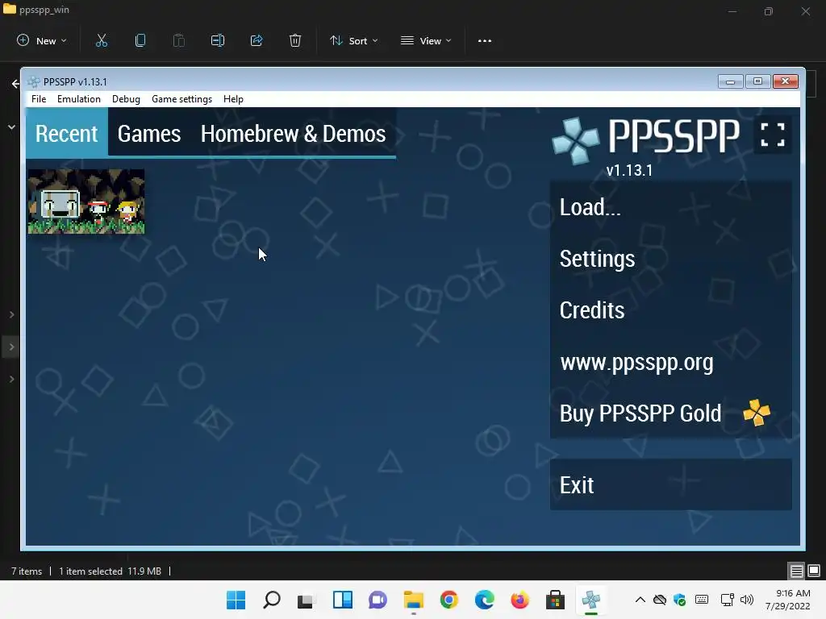The width and height of the screenshot is (826, 619).
Task: Click the Rename icon in Explorer toolbar
Action: pyautogui.click(x=218, y=40)
